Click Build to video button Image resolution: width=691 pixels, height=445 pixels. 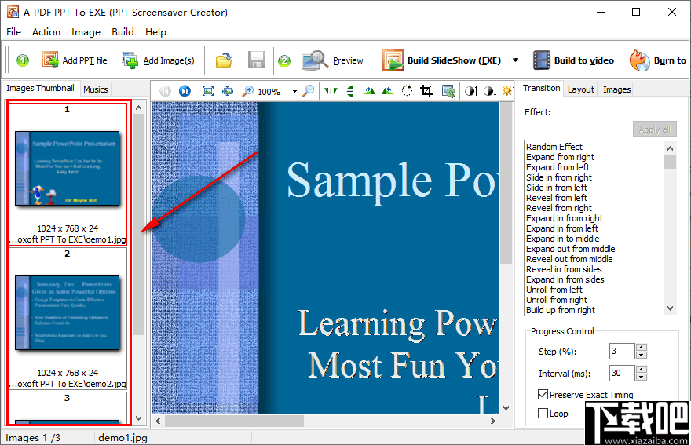tap(573, 60)
